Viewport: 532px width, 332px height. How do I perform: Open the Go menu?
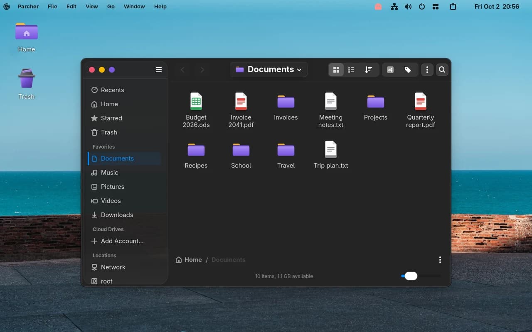[x=111, y=7]
